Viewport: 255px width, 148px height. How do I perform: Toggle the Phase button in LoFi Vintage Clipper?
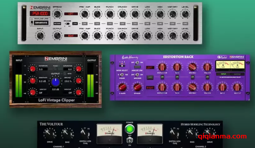click(x=55, y=69)
